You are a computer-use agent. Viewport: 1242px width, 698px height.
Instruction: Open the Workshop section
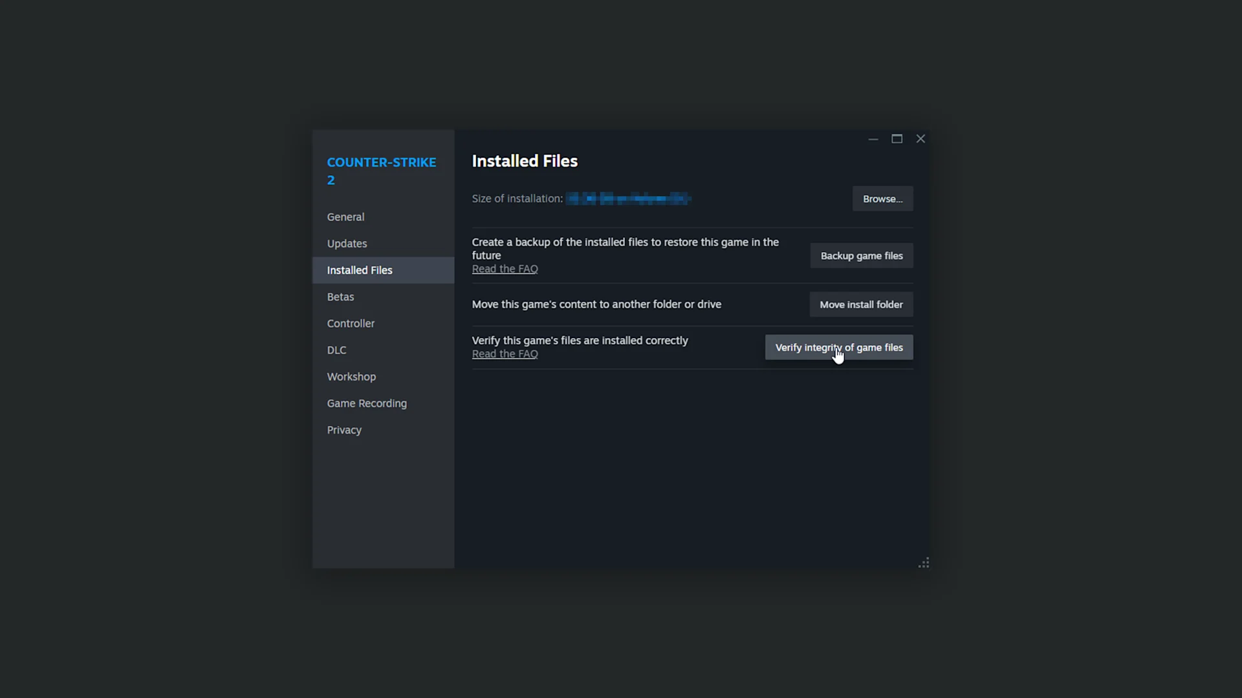[x=351, y=376]
